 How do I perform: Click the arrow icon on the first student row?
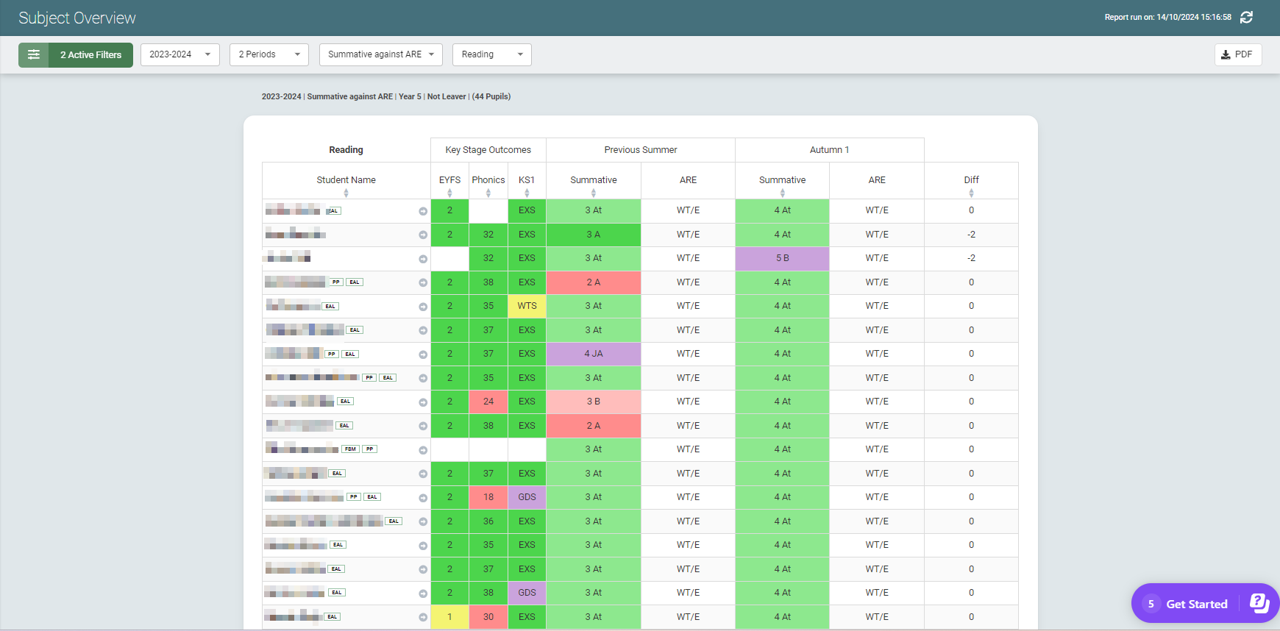pyautogui.click(x=423, y=211)
